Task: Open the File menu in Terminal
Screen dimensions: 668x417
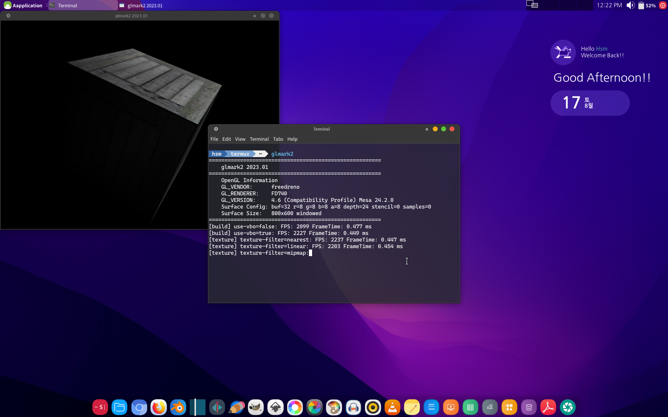Action: 214,139
